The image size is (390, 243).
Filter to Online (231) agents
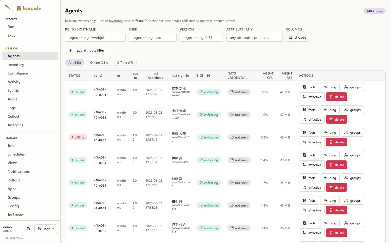[x=99, y=63]
